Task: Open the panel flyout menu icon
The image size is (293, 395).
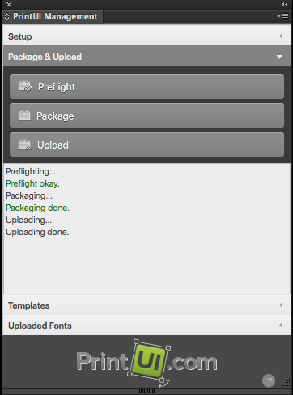Action: point(282,16)
